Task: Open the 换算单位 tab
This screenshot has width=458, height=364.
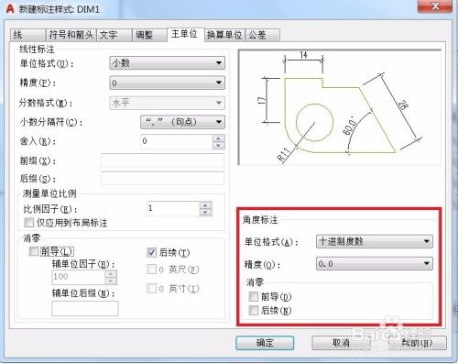Action: coord(224,35)
